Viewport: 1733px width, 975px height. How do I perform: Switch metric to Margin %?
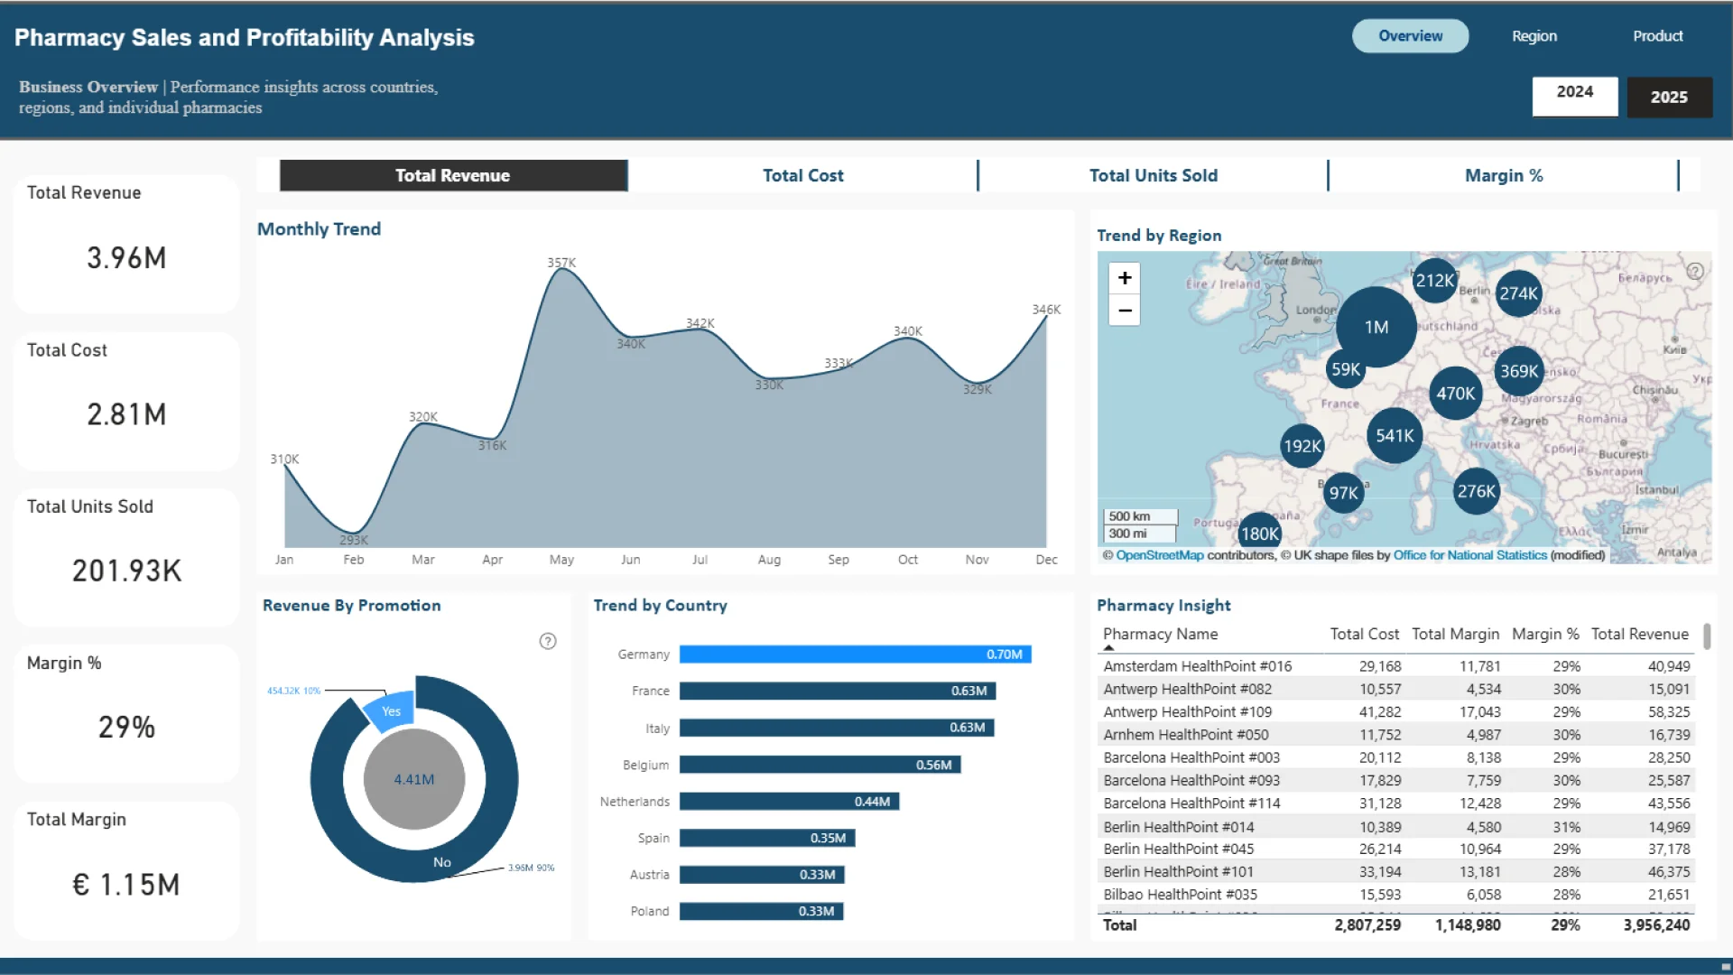(x=1503, y=175)
